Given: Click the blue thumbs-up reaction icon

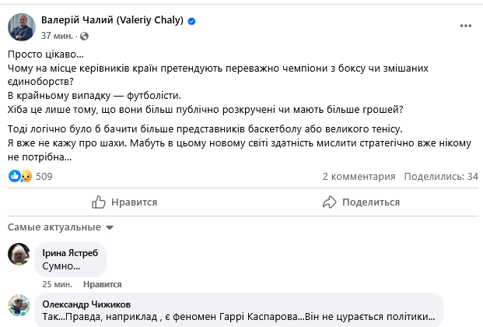Looking at the screenshot, I should coord(15,177).
